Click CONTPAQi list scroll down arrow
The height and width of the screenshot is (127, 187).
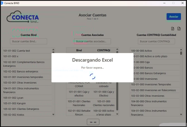[x=181, y=114]
